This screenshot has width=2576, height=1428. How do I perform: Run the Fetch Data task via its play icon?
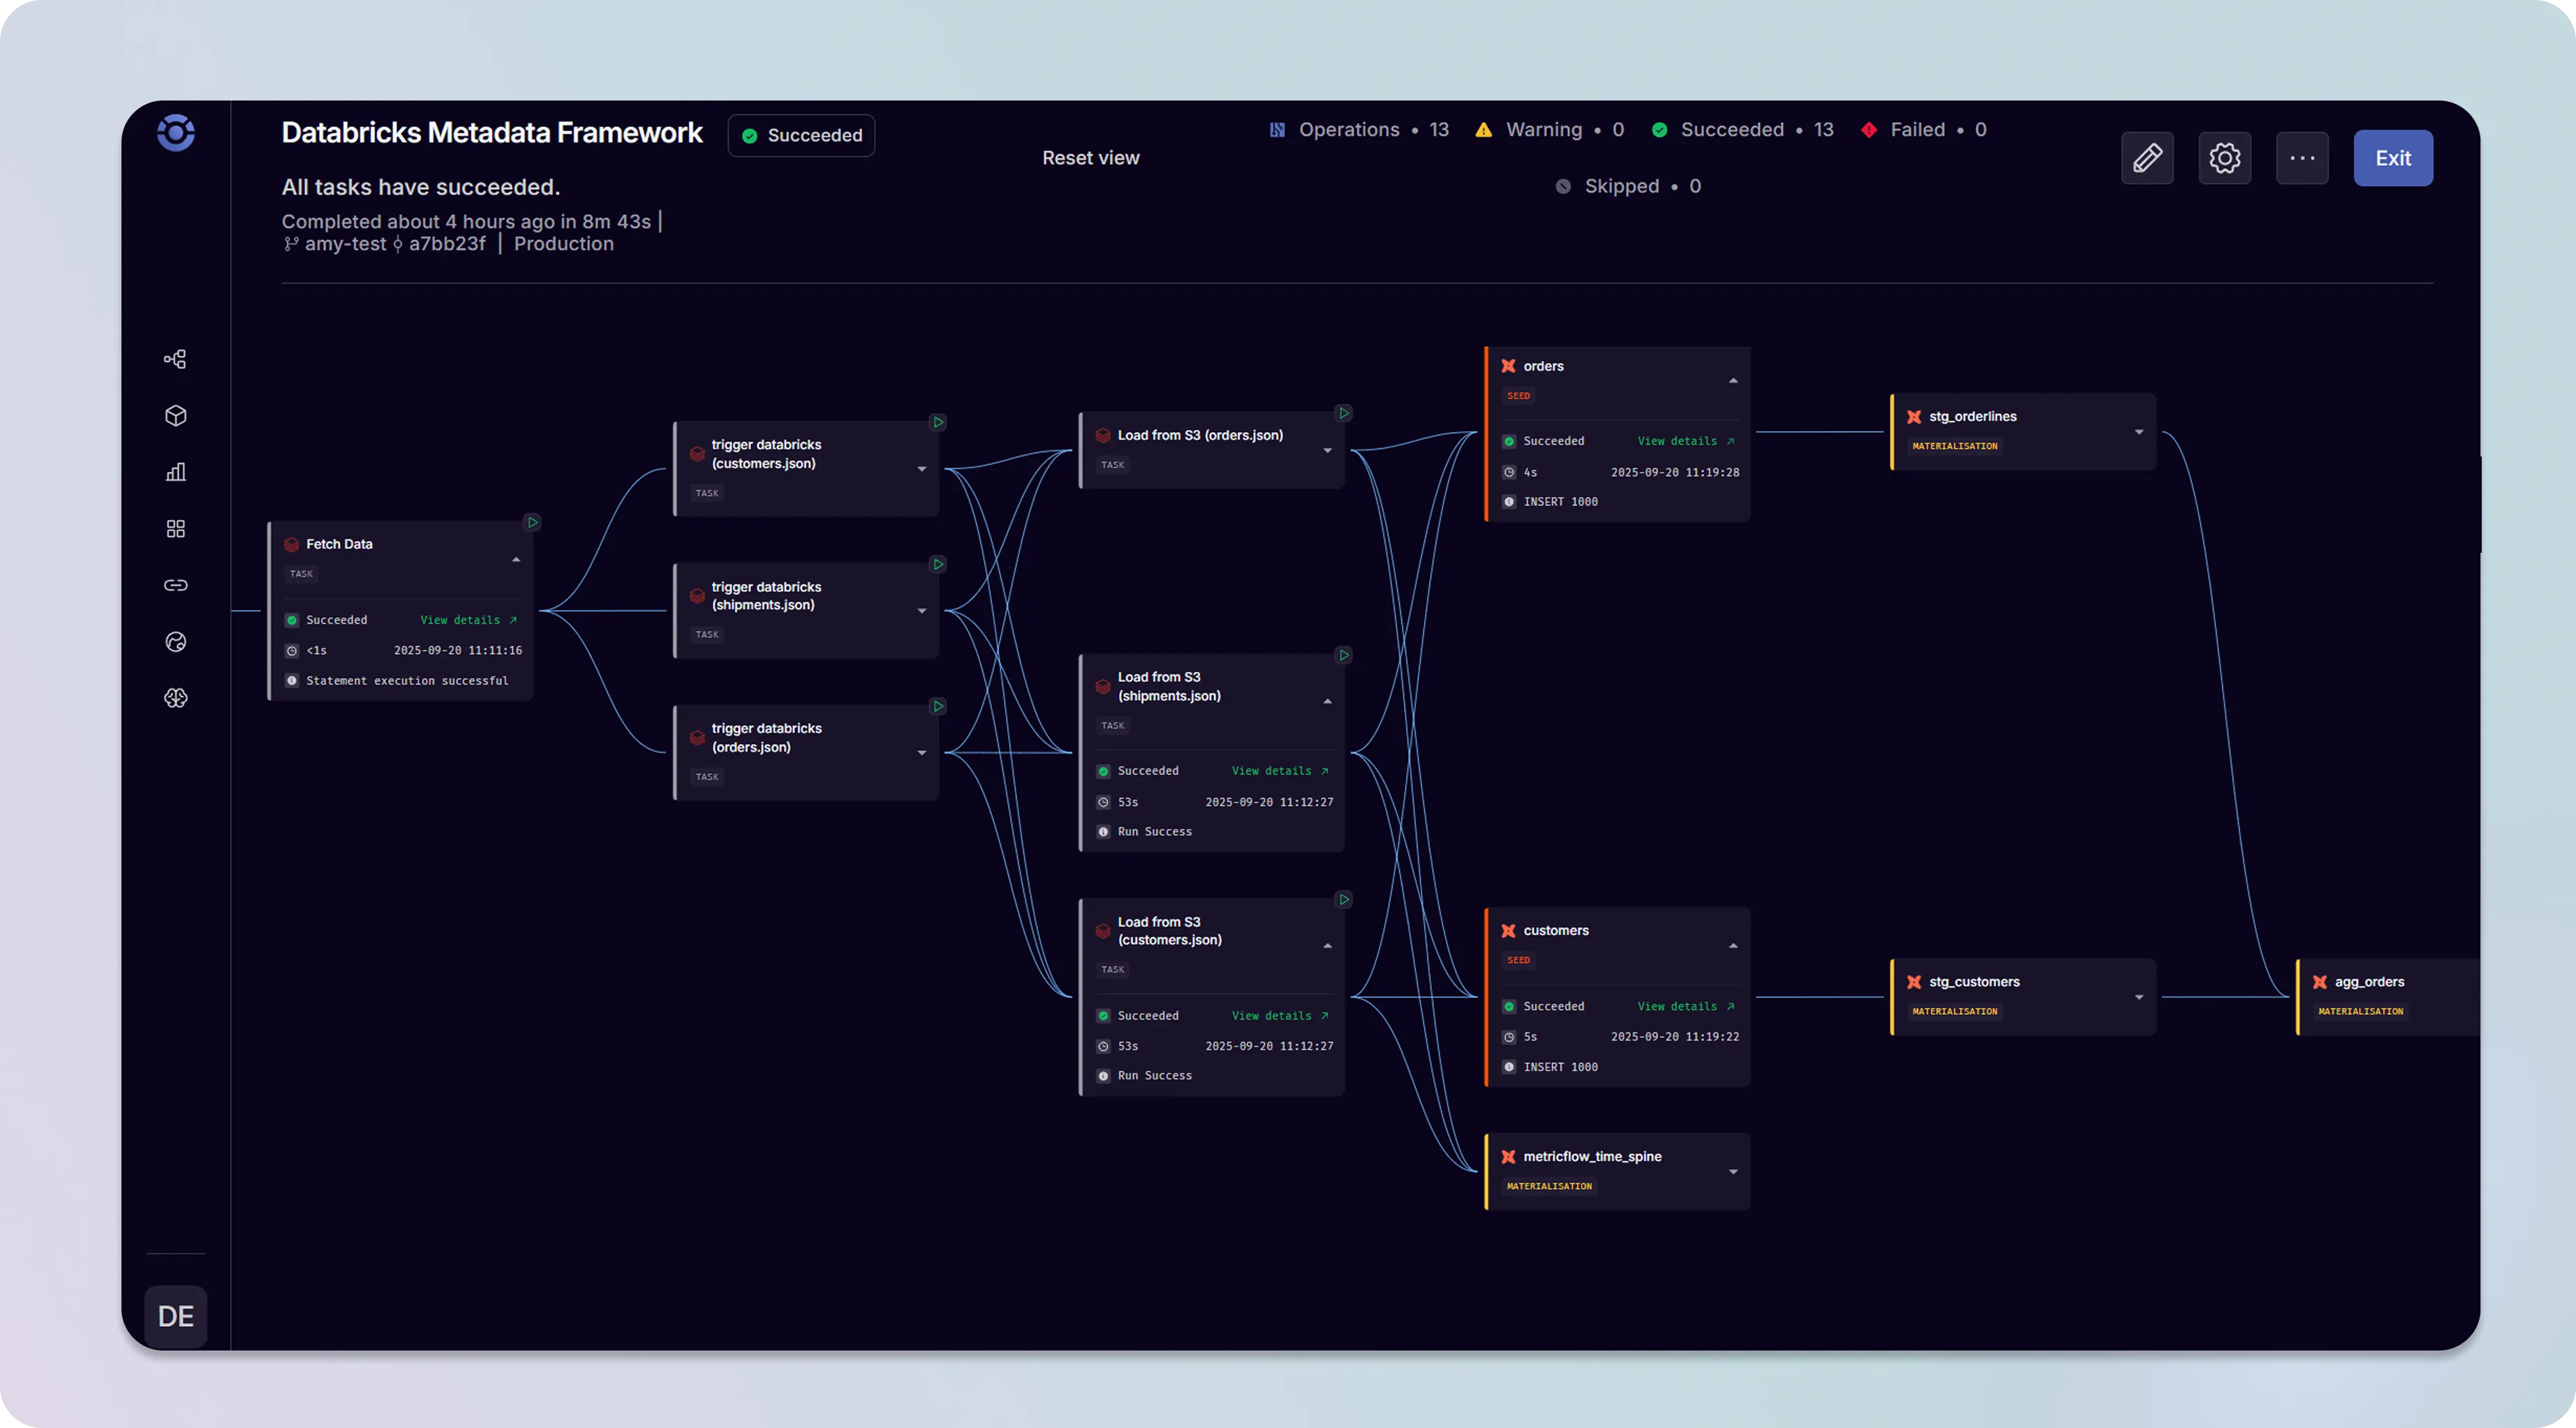[531, 521]
